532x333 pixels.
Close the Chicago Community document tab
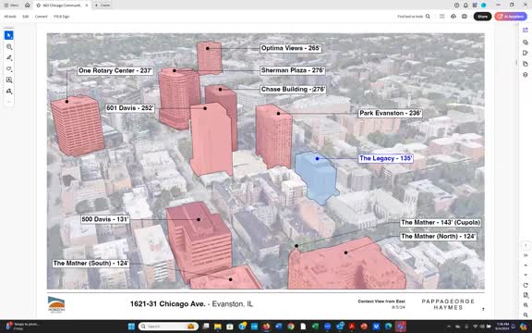click(87, 6)
